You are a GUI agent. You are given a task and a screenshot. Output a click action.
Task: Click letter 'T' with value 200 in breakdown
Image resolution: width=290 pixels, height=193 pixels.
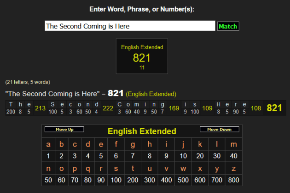(11, 108)
